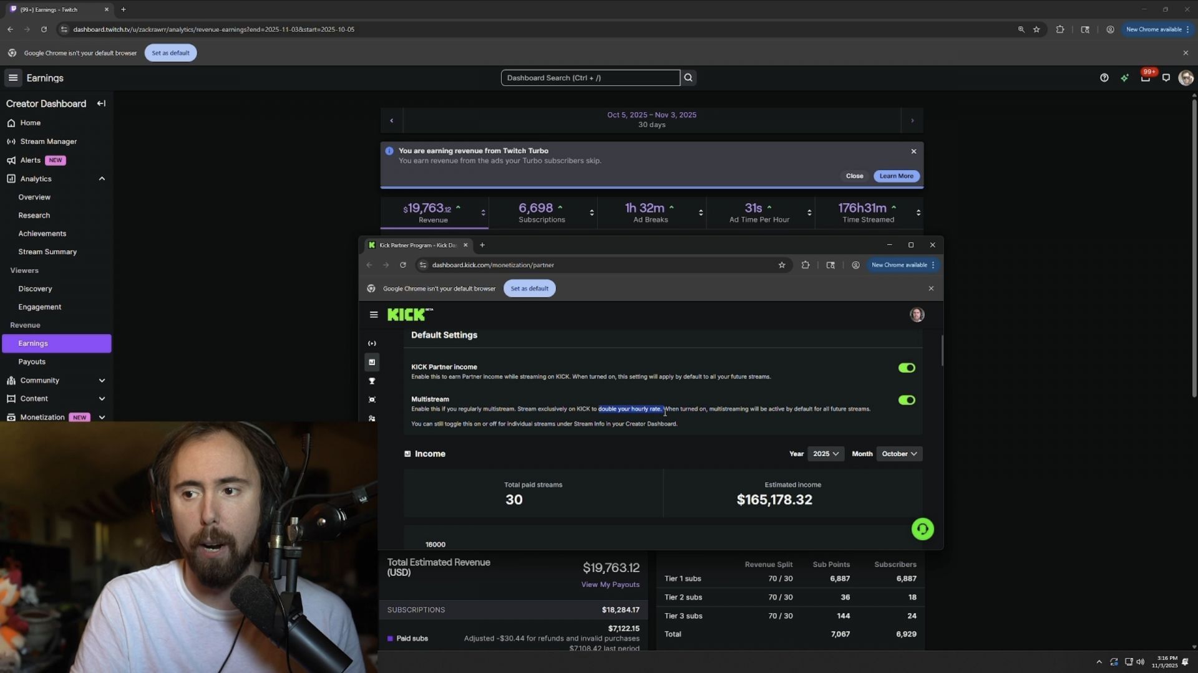Open the Twitch dashboard hamburger menu
This screenshot has width=1198, height=673.
[x=12, y=77]
